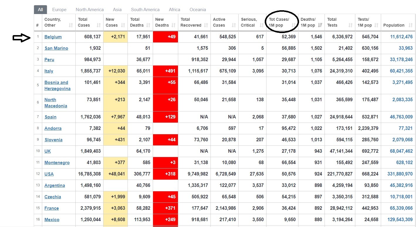This screenshot has height=227, width=416.
Task: Click Italy's population figure link
Action: pos(401,71)
